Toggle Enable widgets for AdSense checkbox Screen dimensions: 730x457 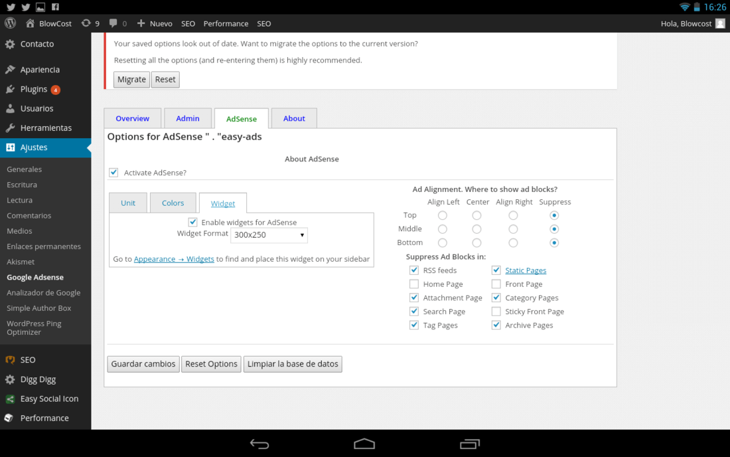click(x=192, y=223)
